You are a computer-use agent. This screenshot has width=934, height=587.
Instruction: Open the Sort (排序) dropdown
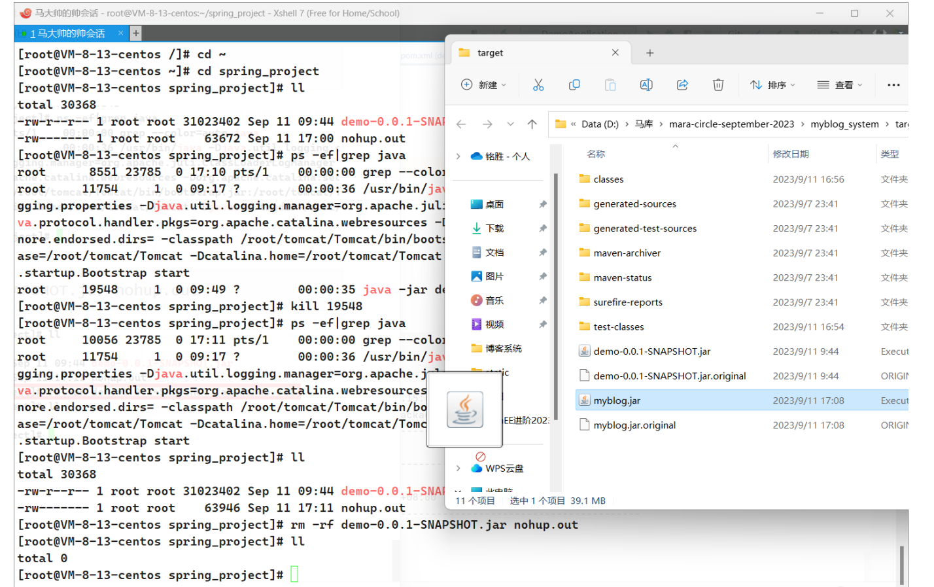point(772,85)
